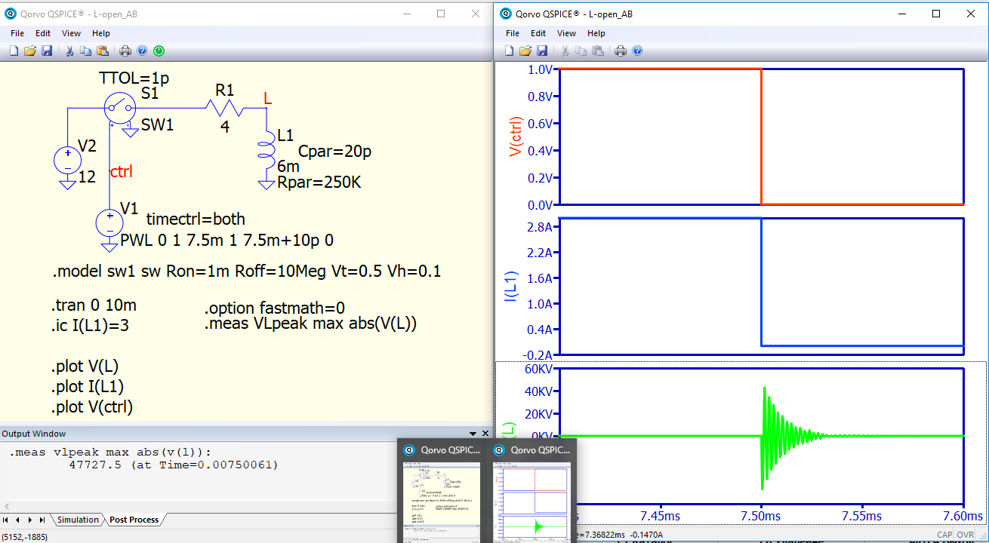The height and width of the screenshot is (543, 989).
Task: Select the S1 switch component in schematic
Action: tap(118, 108)
